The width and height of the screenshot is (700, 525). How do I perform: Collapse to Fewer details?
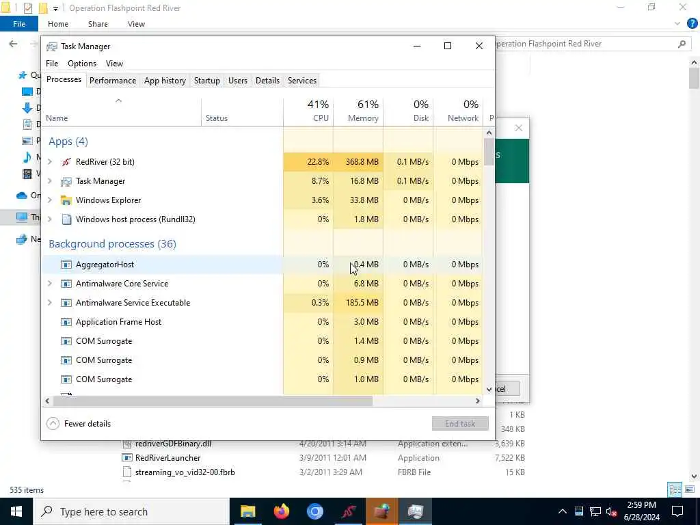(x=79, y=424)
